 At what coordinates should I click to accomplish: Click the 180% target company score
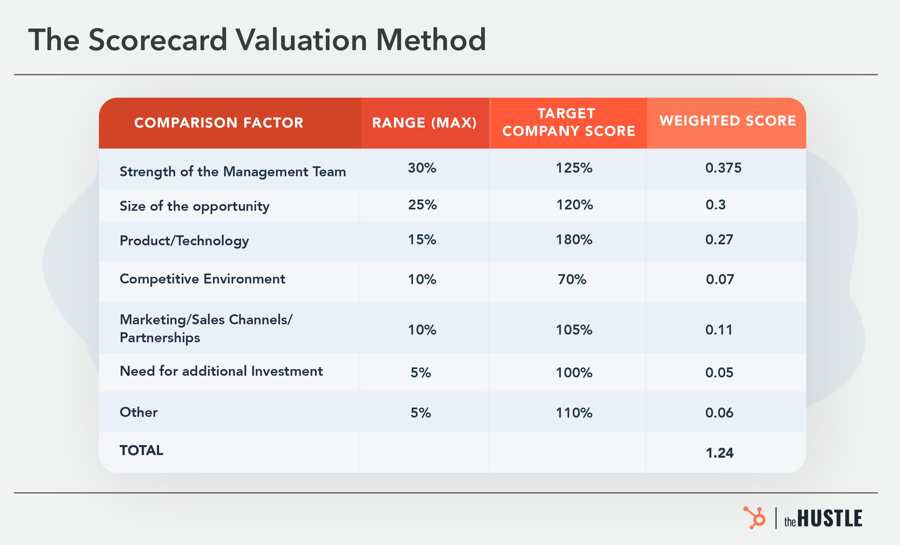[574, 240]
